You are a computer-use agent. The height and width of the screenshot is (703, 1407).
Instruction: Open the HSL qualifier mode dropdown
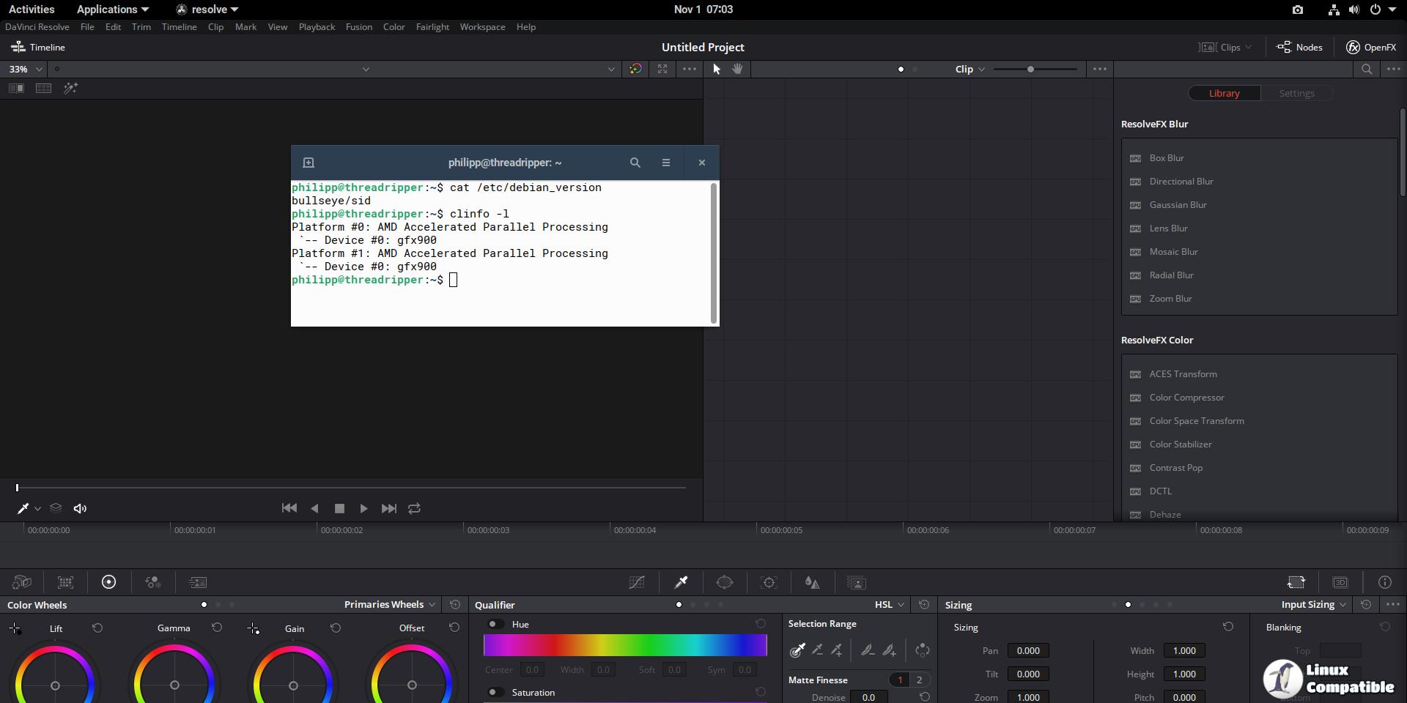(888, 604)
